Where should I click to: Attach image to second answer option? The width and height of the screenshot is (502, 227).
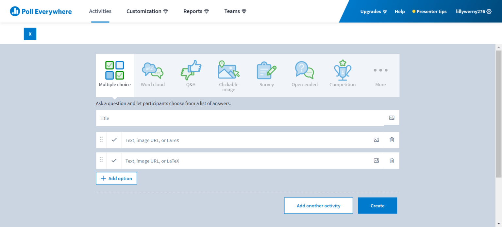pos(376,161)
